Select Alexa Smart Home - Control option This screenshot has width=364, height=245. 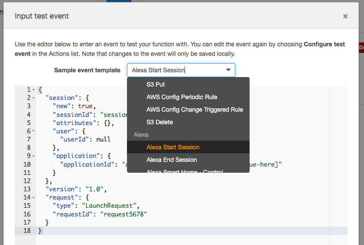click(185, 171)
